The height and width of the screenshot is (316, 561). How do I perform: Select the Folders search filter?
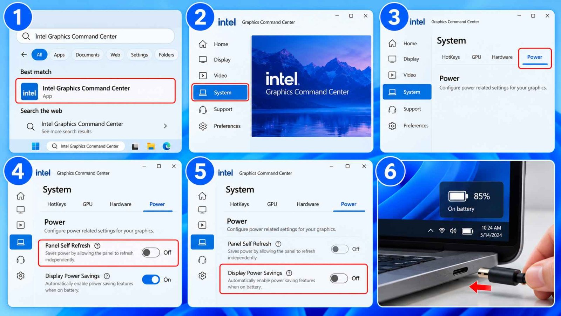point(167,55)
